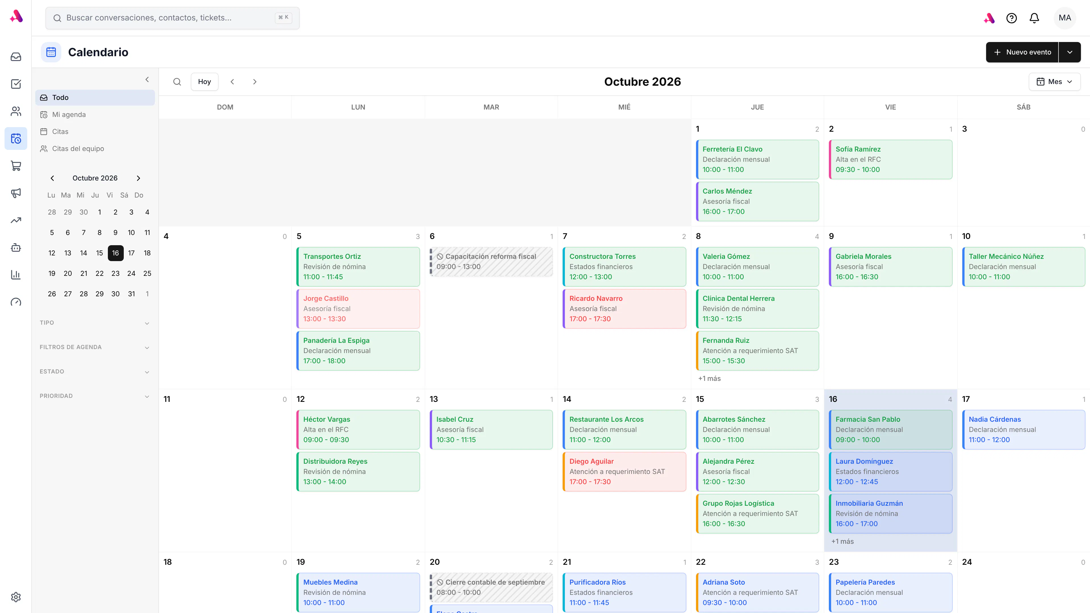Focus the Buscar conversaciones search field
Viewport: 1090px width, 613px height.
tap(172, 18)
